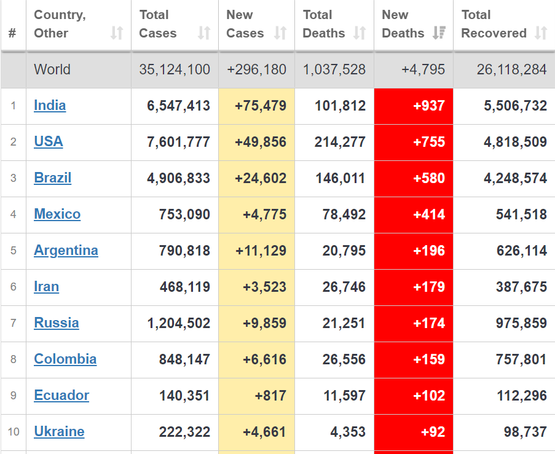Viewport: 555px width, 454px height.
Task: Click USA's yellow +49,856 new cases cell
Action: tap(257, 143)
